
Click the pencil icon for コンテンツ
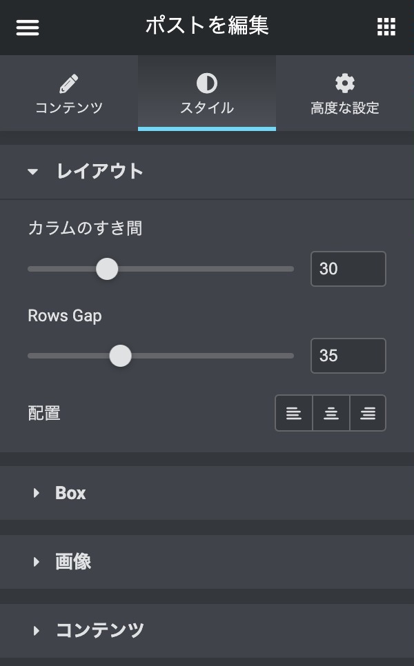tap(69, 83)
